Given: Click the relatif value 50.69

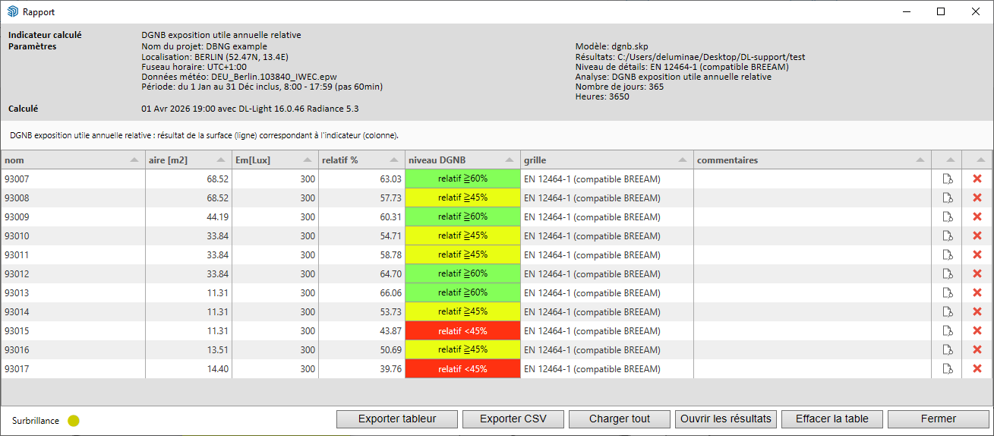Looking at the screenshot, I should (390, 350).
